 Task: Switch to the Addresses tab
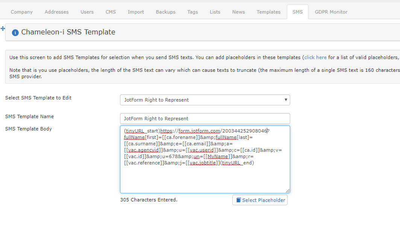point(57,12)
